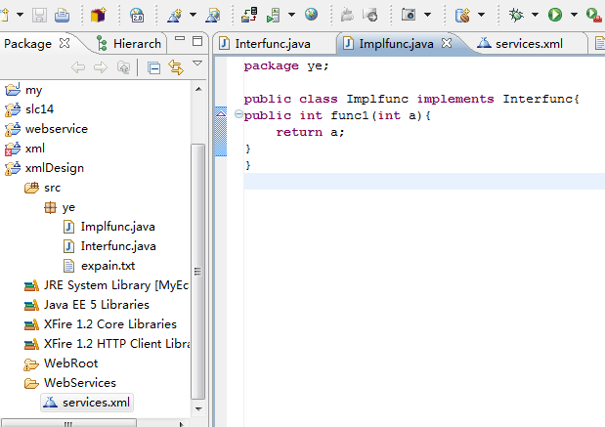Click the scroll down arrow of Package tree
This screenshot has height=427, width=605.
coord(198,408)
